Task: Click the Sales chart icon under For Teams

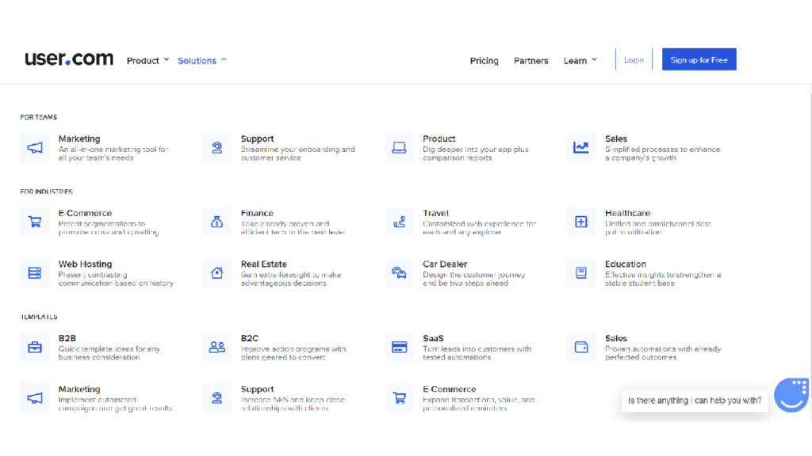Action: pyautogui.click(x=580, y=147)
